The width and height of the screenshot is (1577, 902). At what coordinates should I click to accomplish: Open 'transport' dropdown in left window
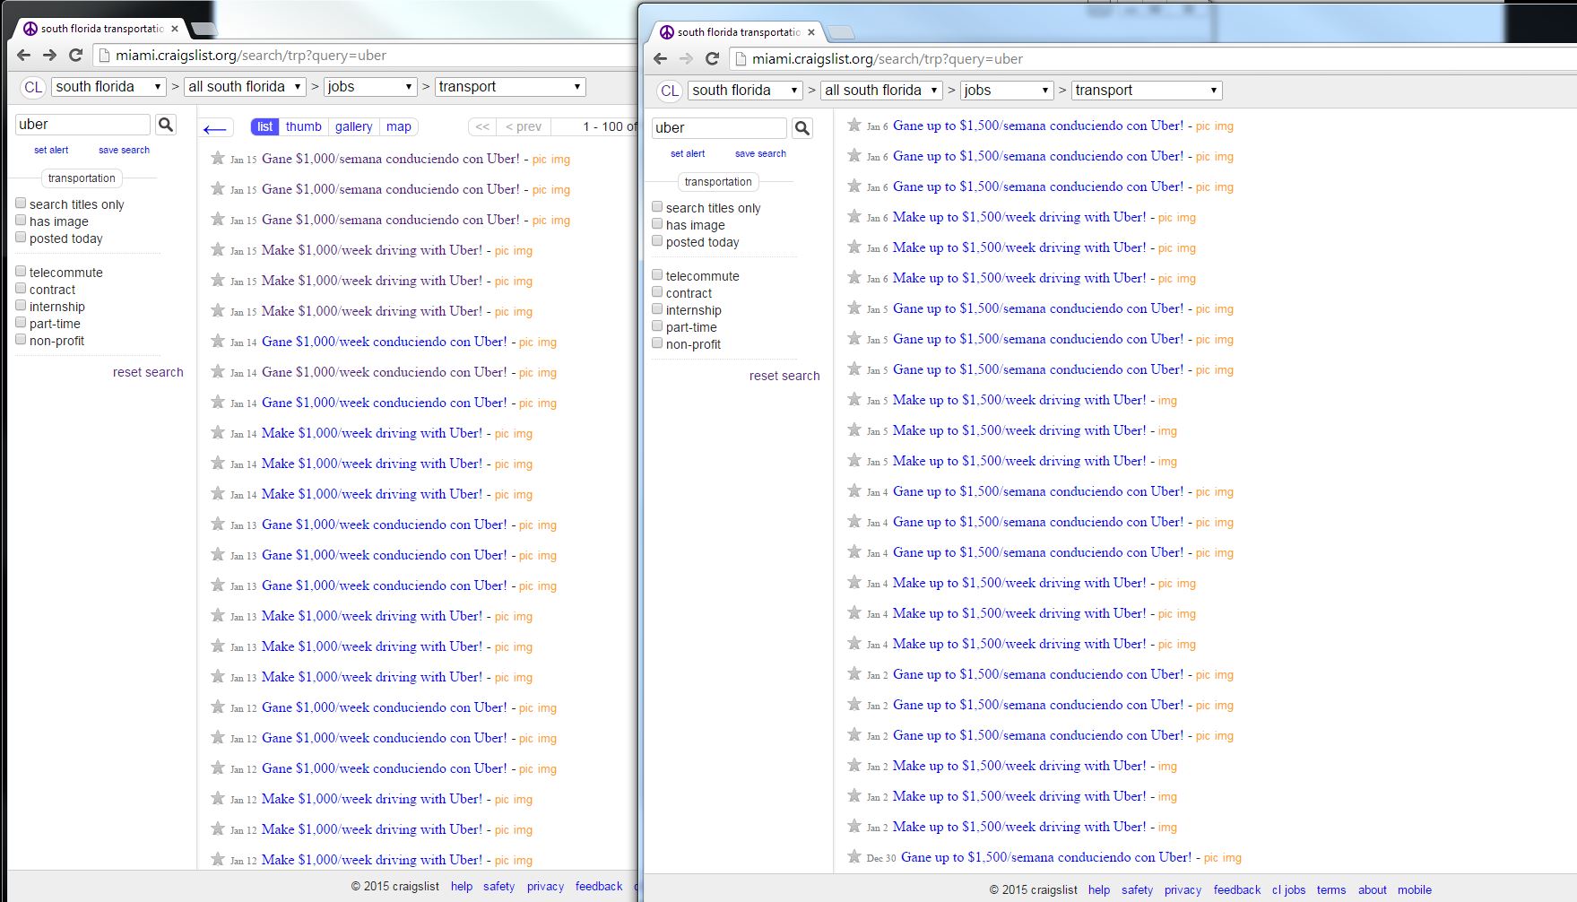(510, 87)
